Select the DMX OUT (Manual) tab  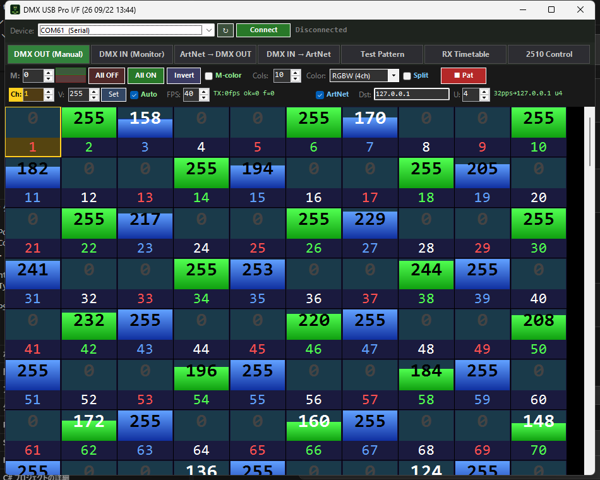point(49,54)
